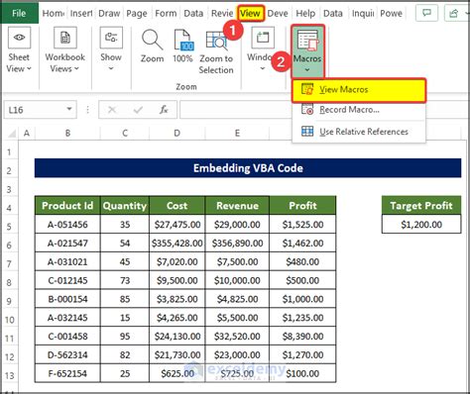The width and height of the screenshot is (470, 394).
Task: Choose Record Macro... menu entry
Action: [359, 110]
